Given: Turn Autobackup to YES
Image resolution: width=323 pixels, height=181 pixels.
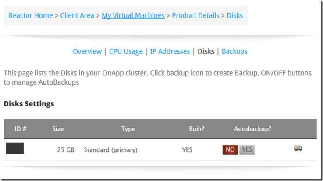Looking at the screenshot, I should [x=247, y=149].
